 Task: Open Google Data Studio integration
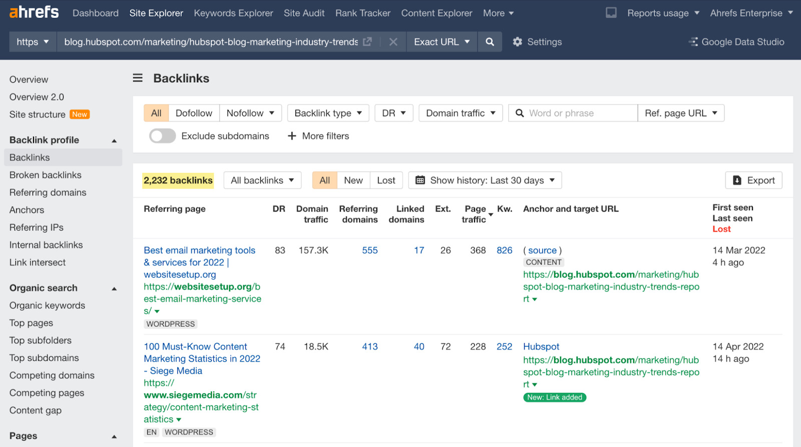tap(736, 42)
